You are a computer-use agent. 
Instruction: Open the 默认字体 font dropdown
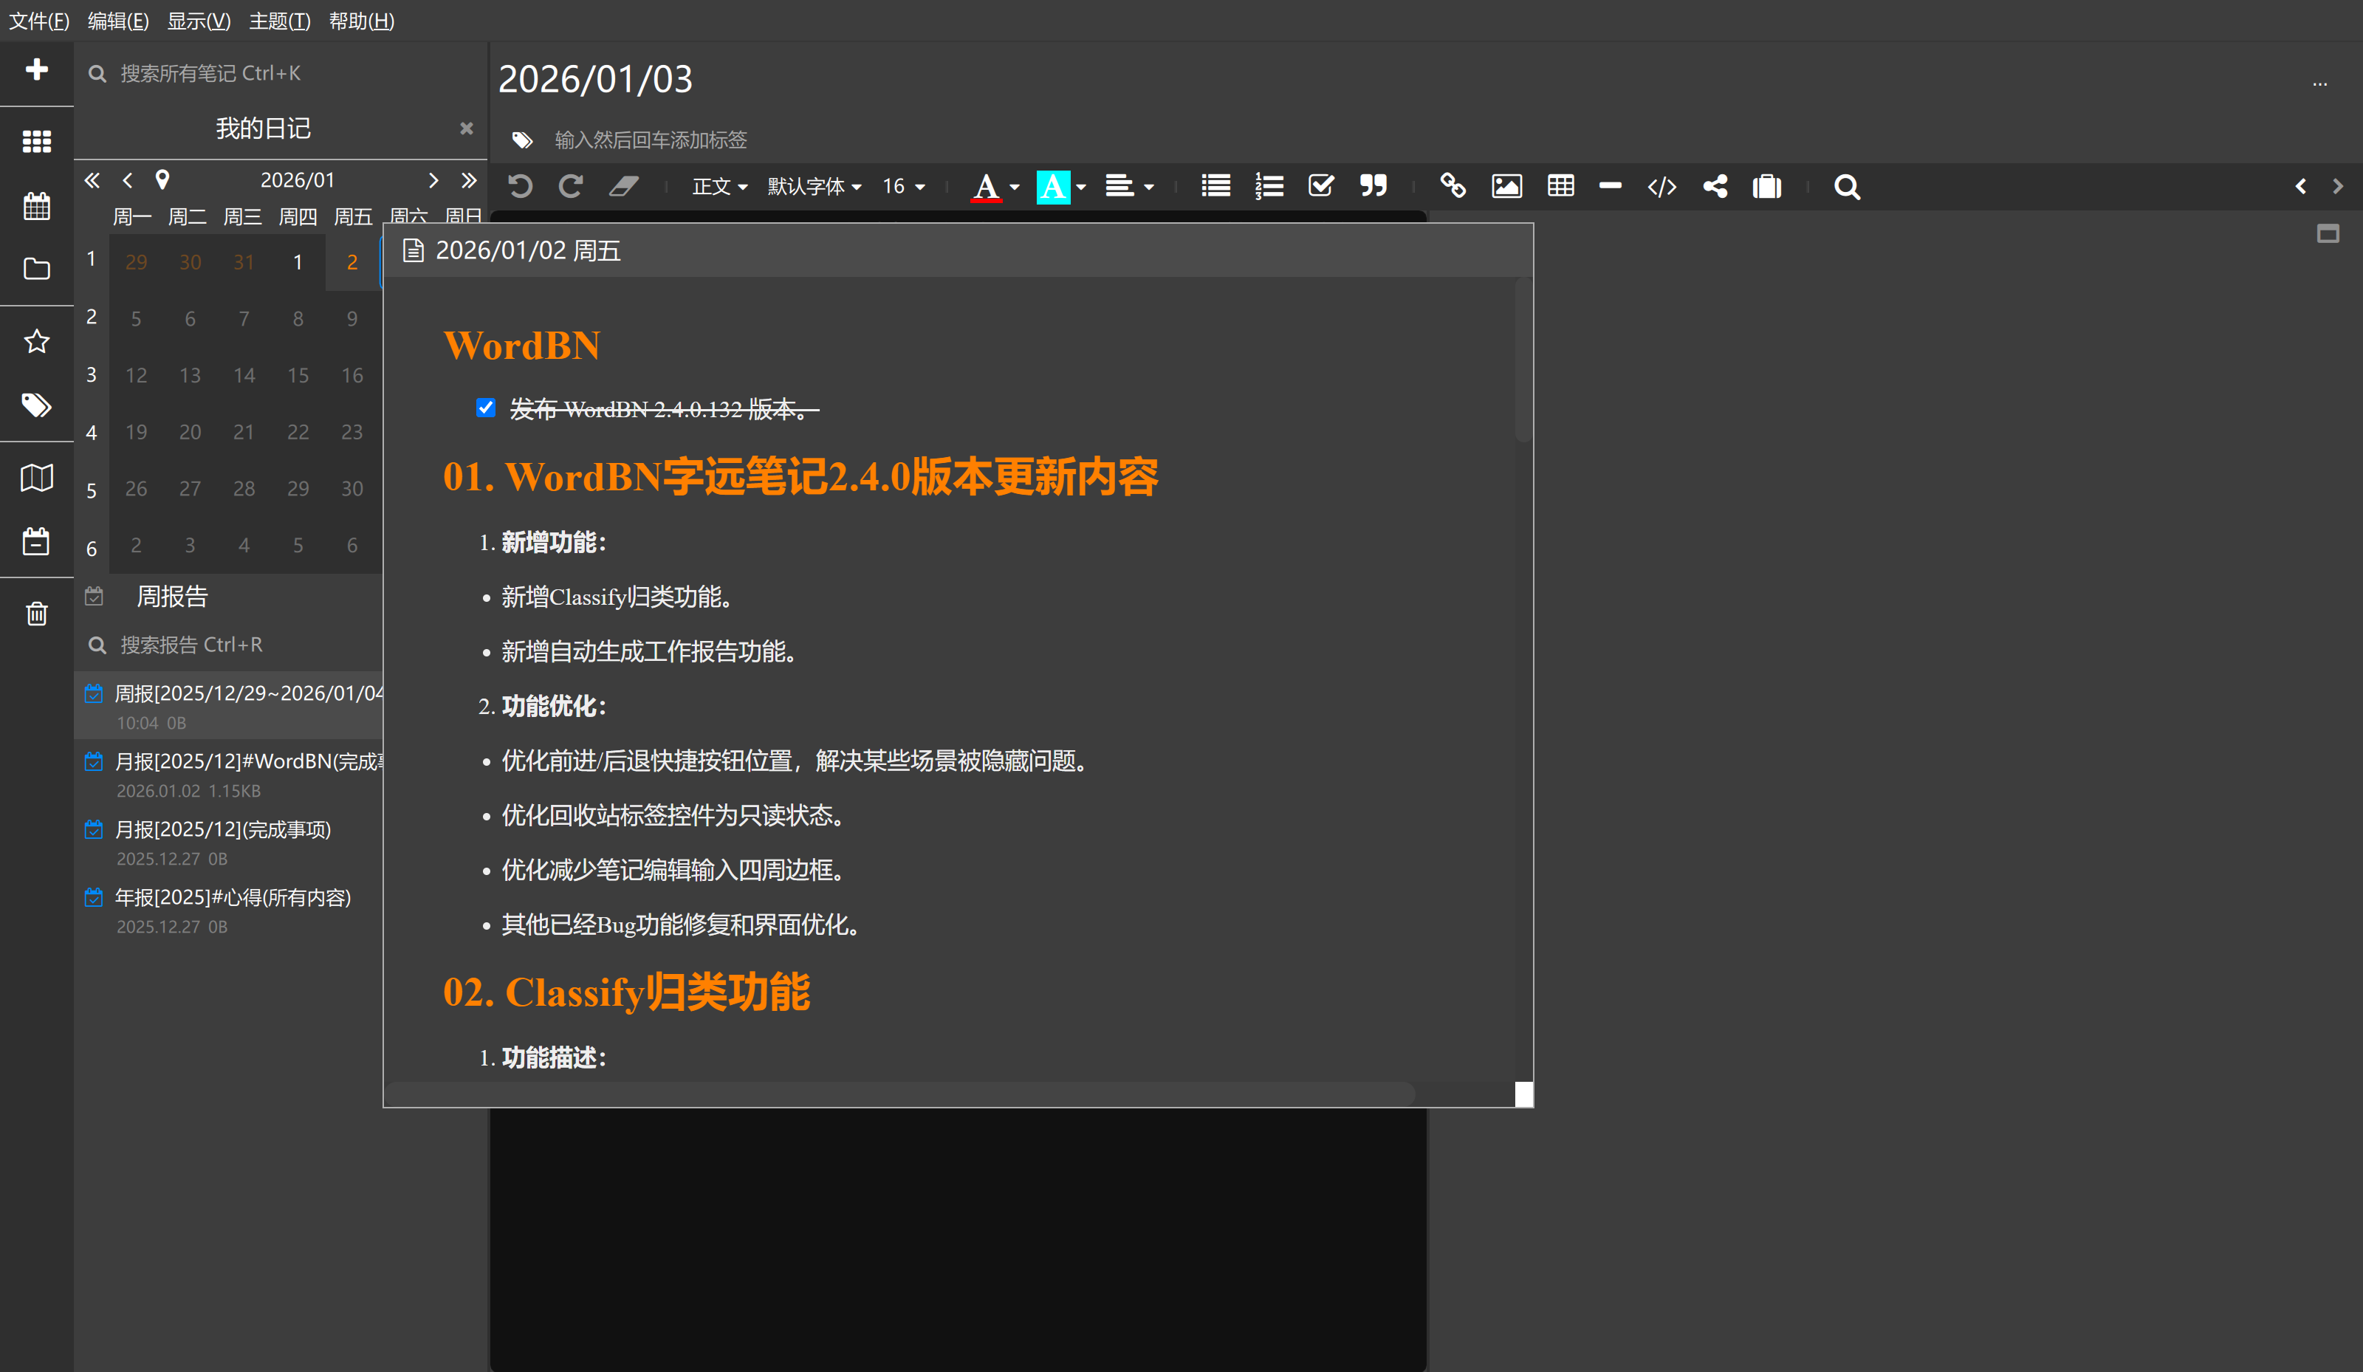(x=813, y=187)
